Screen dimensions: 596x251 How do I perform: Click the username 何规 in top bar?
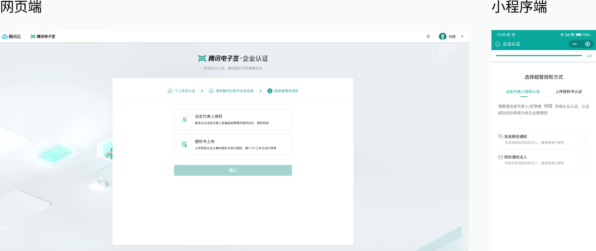452,37
